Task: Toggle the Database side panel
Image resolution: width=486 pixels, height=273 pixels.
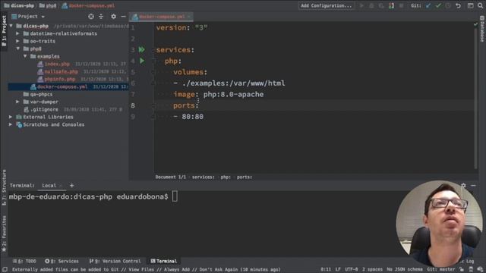Action: tap(482, 29)
